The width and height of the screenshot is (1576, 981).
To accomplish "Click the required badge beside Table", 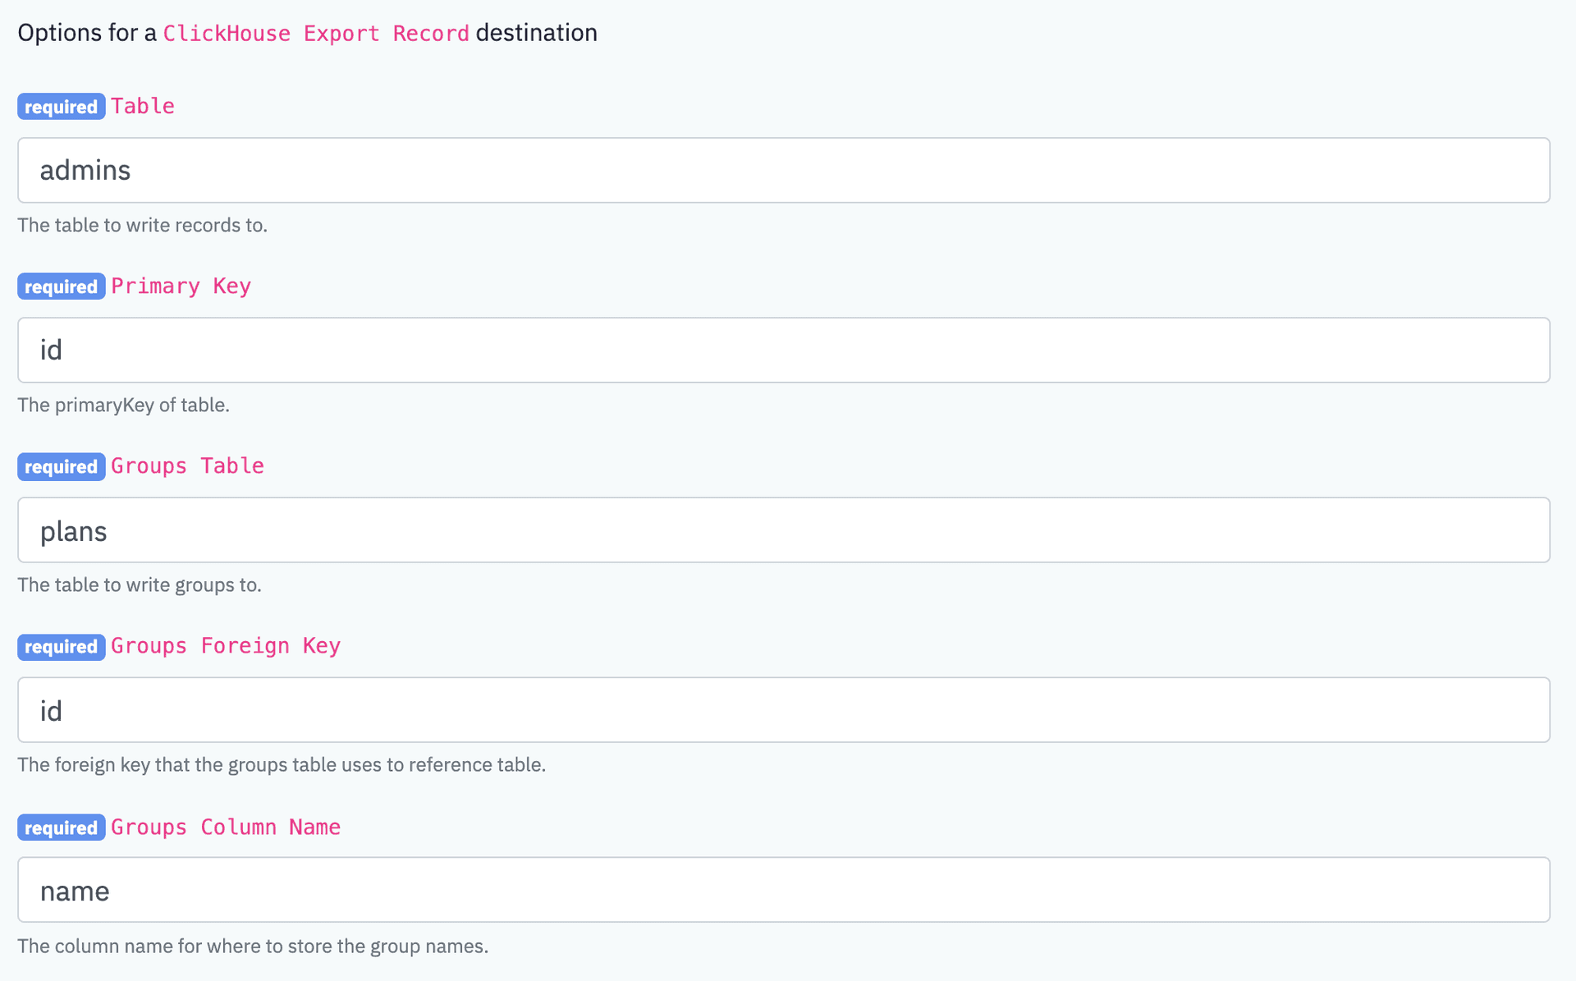I will point(62,106).
